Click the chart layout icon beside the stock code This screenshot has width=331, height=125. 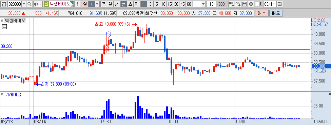point(4,4)
